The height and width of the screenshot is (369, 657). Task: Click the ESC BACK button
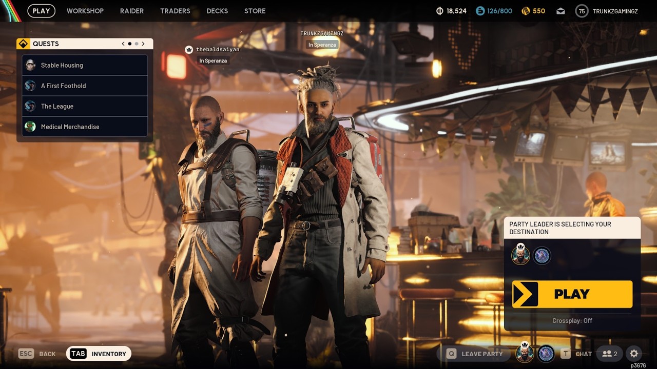37,354
